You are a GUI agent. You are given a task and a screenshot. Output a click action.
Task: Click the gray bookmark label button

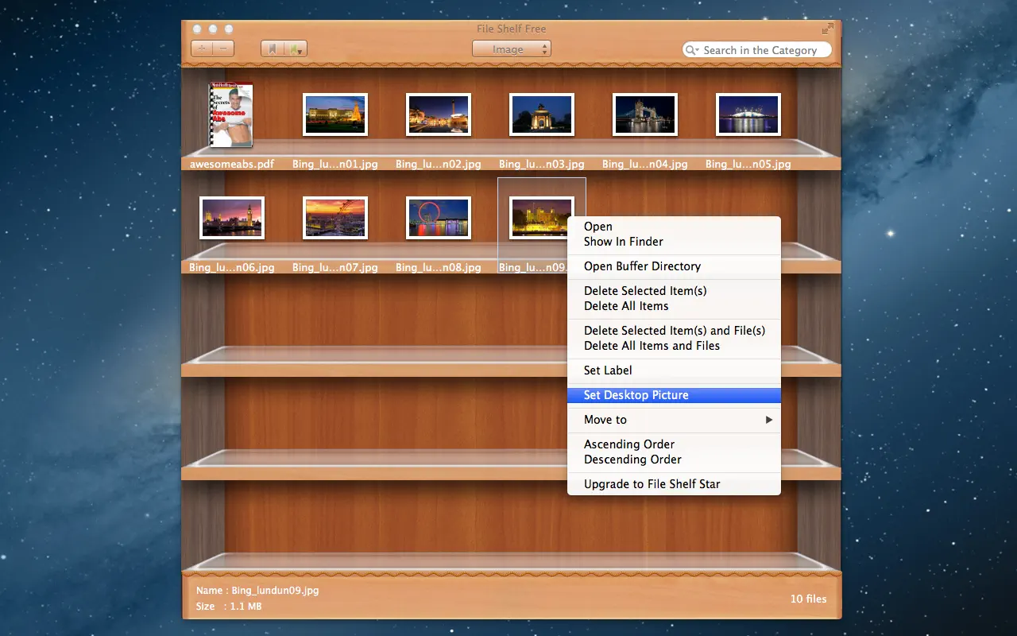pyautogui.click(x=273, y=48)
